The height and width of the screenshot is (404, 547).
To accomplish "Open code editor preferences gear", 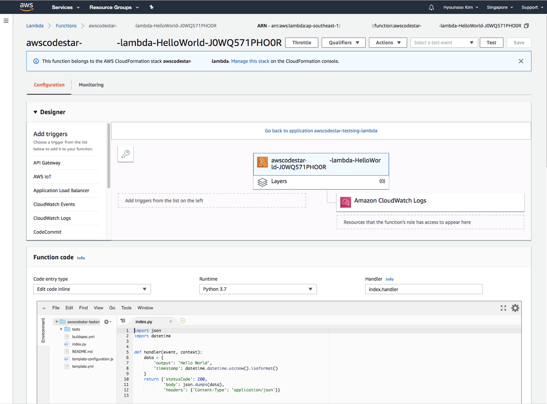I will [515, 308].
